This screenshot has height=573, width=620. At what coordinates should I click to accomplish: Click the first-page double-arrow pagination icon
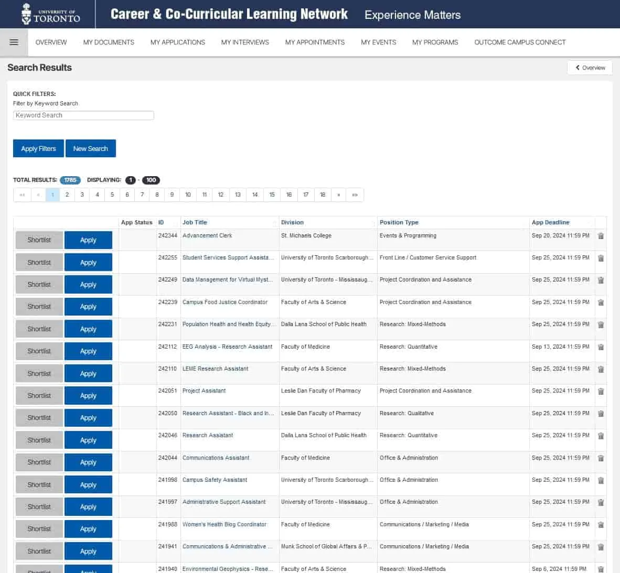[22, 194]
